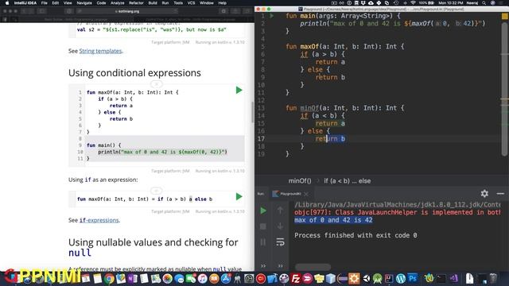Hide the Run tool window with minimize dash
509x286 pixels.
(x=500, y=194)
